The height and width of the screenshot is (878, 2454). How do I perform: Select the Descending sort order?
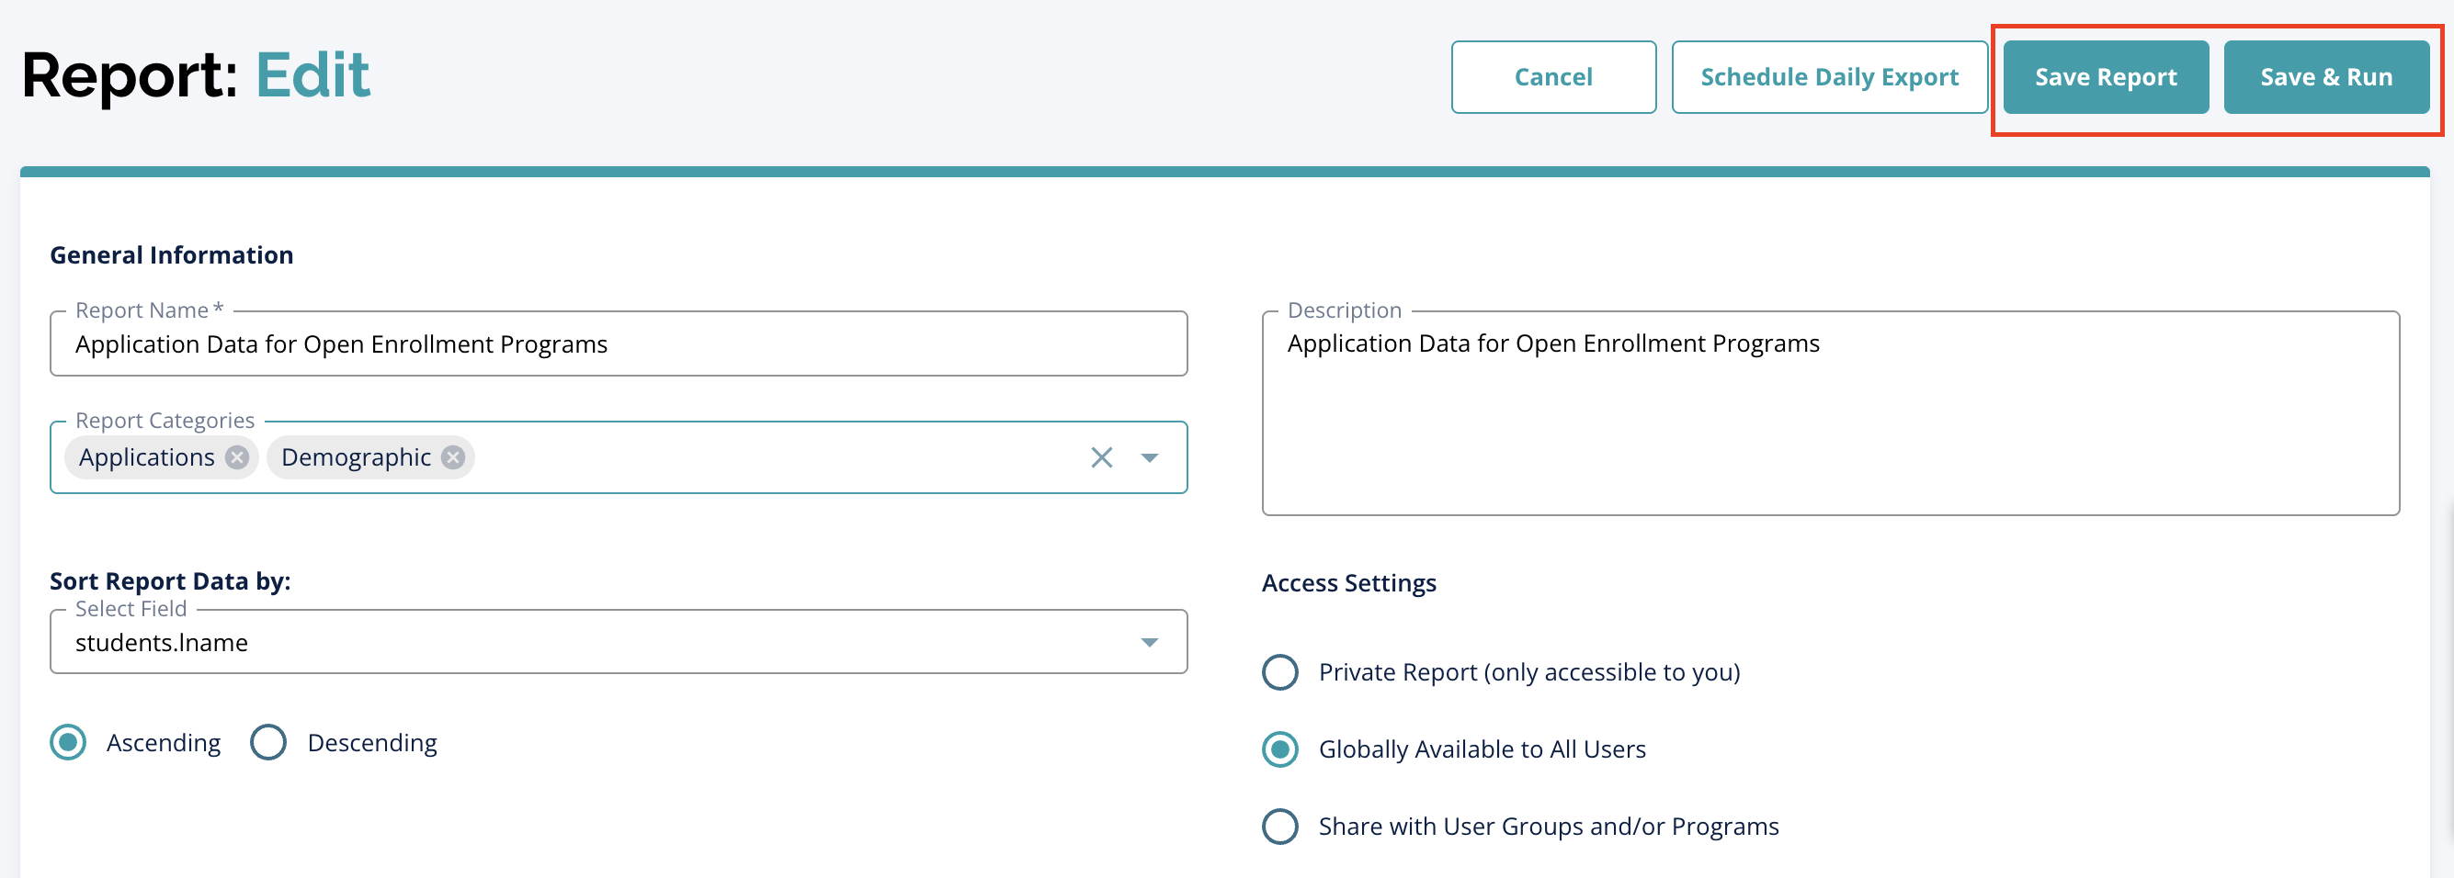(268, 743)
